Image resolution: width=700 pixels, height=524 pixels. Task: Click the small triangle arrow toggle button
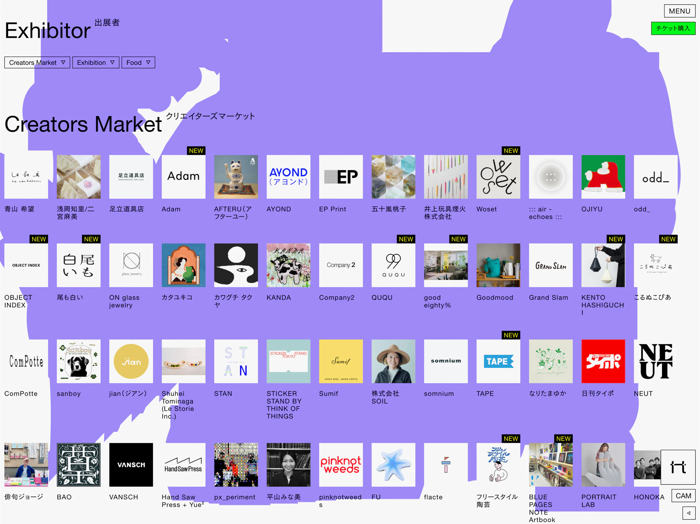688,513
